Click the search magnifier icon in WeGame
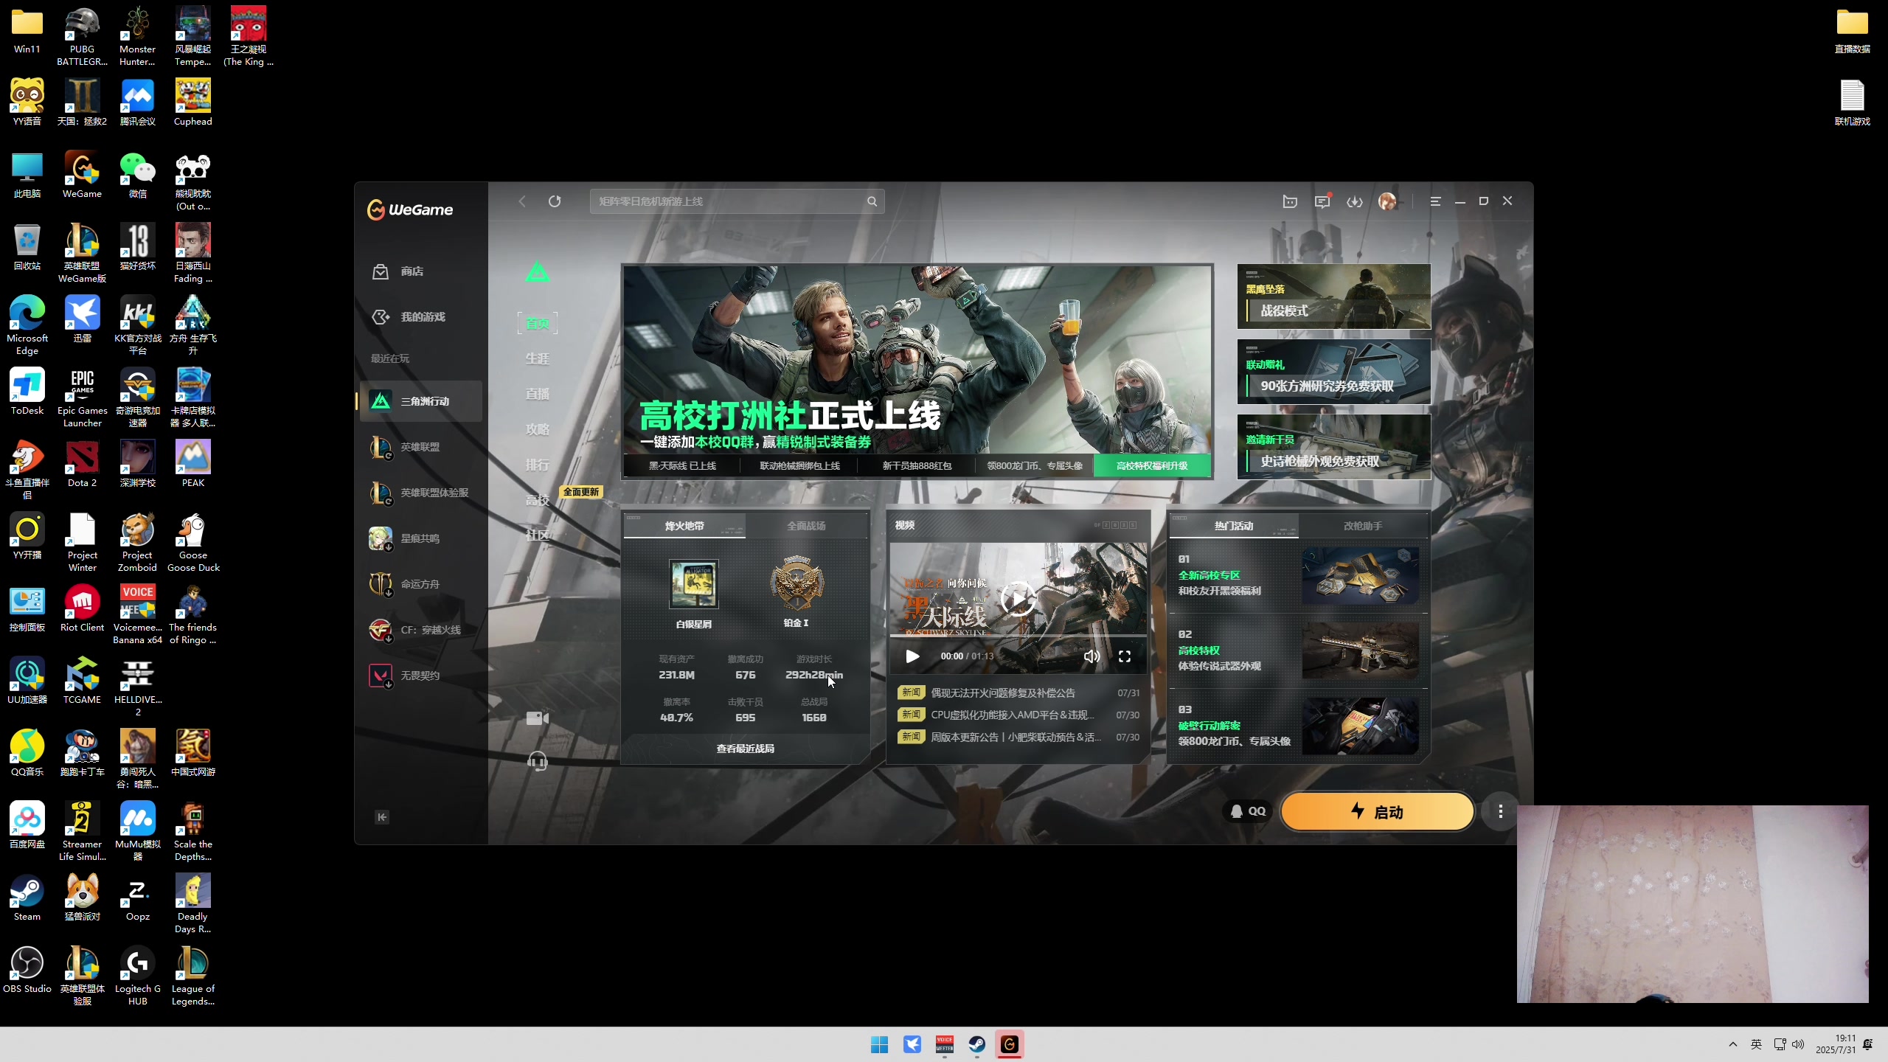 tap(872, 201)
